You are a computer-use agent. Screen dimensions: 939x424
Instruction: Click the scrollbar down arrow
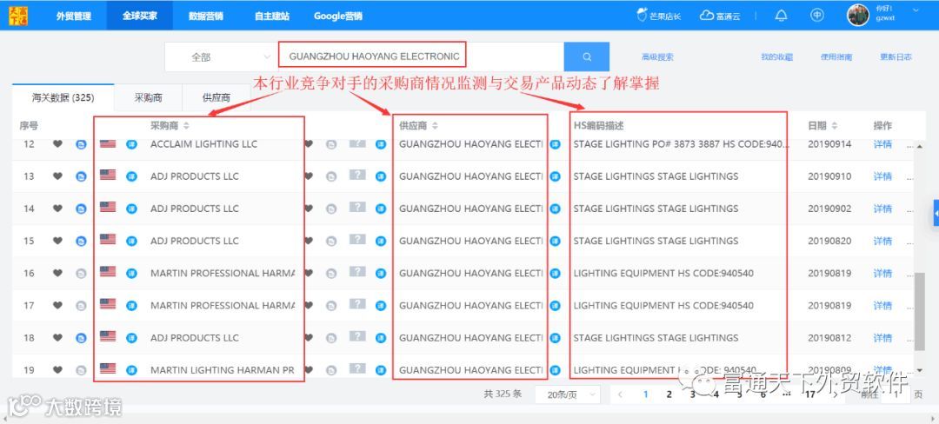pyautogui.click(x=921, y=371)
